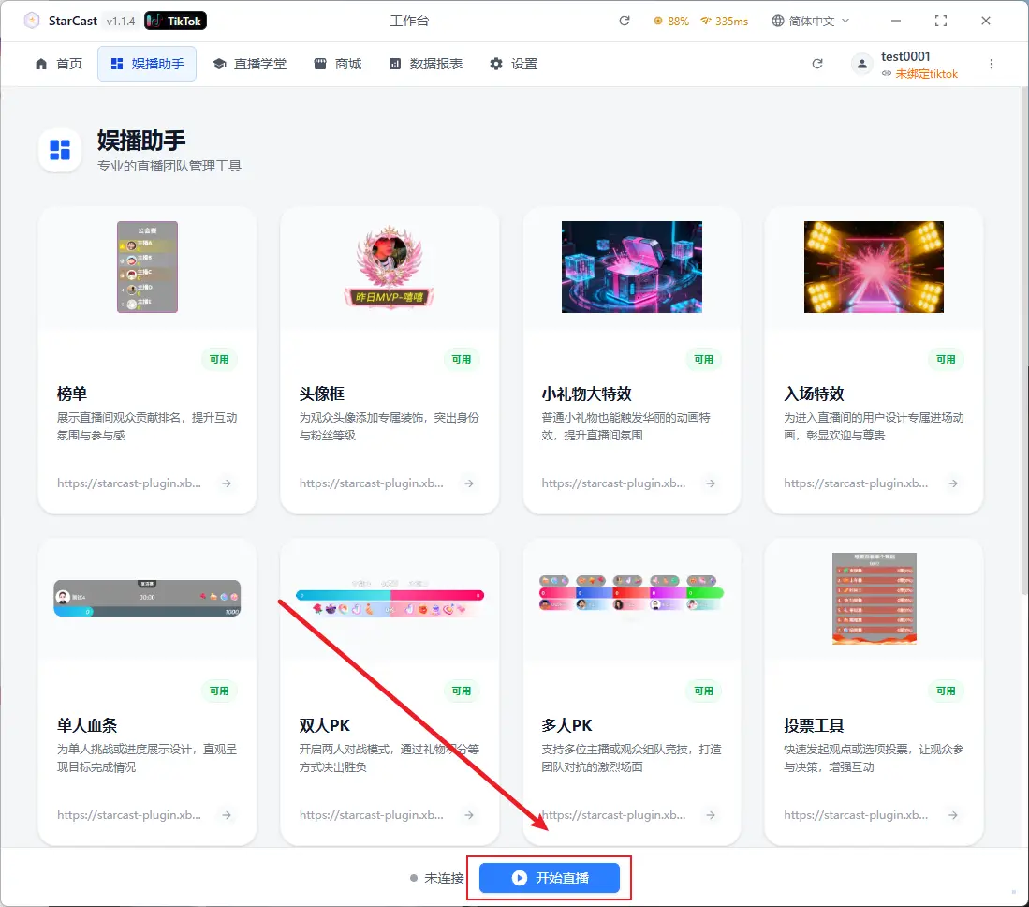
Task: Open the 投票工具 plugin link arrow
Action: (953, 815)
